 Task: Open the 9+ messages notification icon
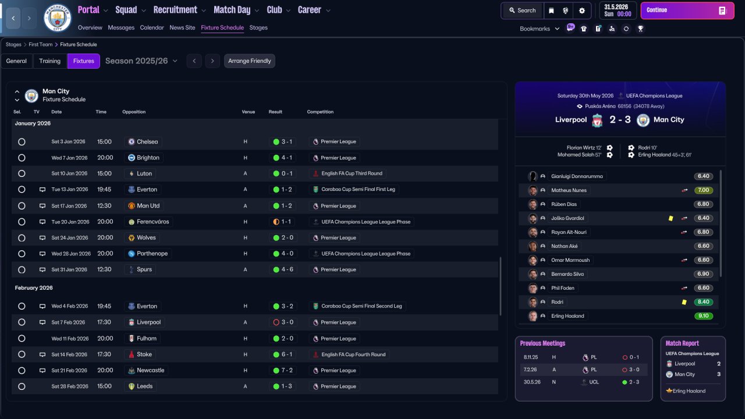click(570, 28)
